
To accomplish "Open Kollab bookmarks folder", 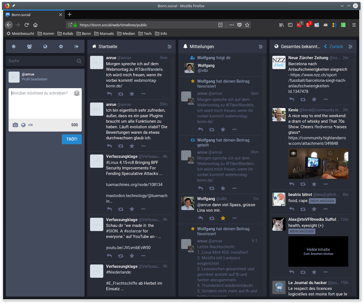I will (65, 33).
